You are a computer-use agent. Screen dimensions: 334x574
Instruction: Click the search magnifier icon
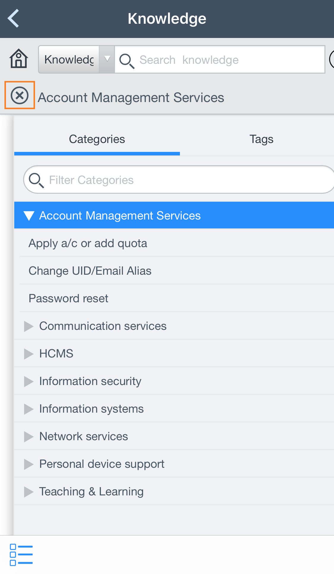[127, 60]
